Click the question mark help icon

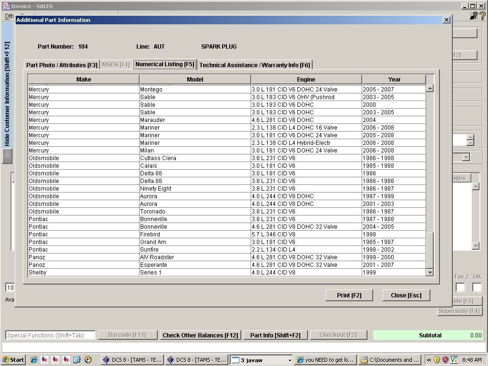pos(482,15)
